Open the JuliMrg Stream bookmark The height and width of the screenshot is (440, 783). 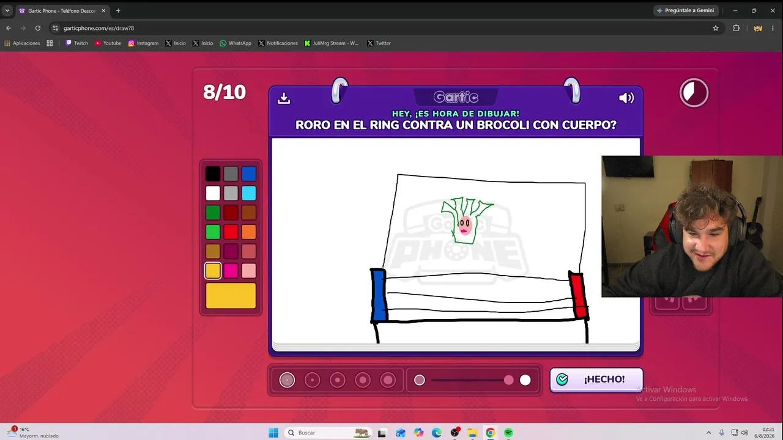332,43
